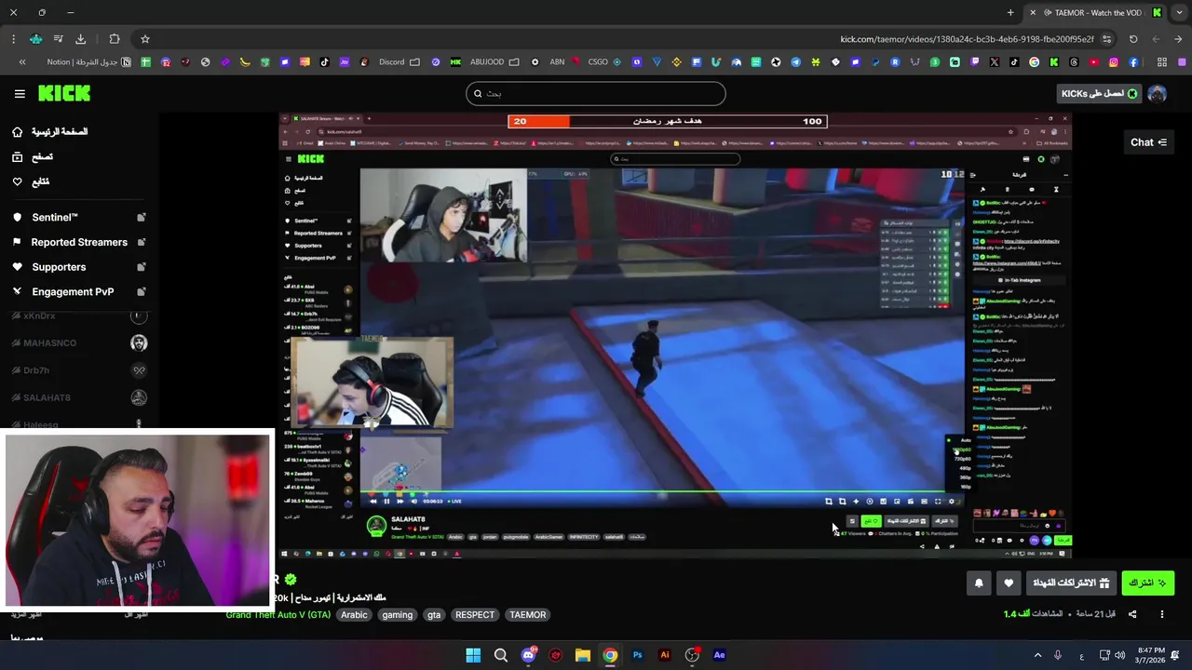Click the video player area
The image size is (1192, 670).
[675, 335]
